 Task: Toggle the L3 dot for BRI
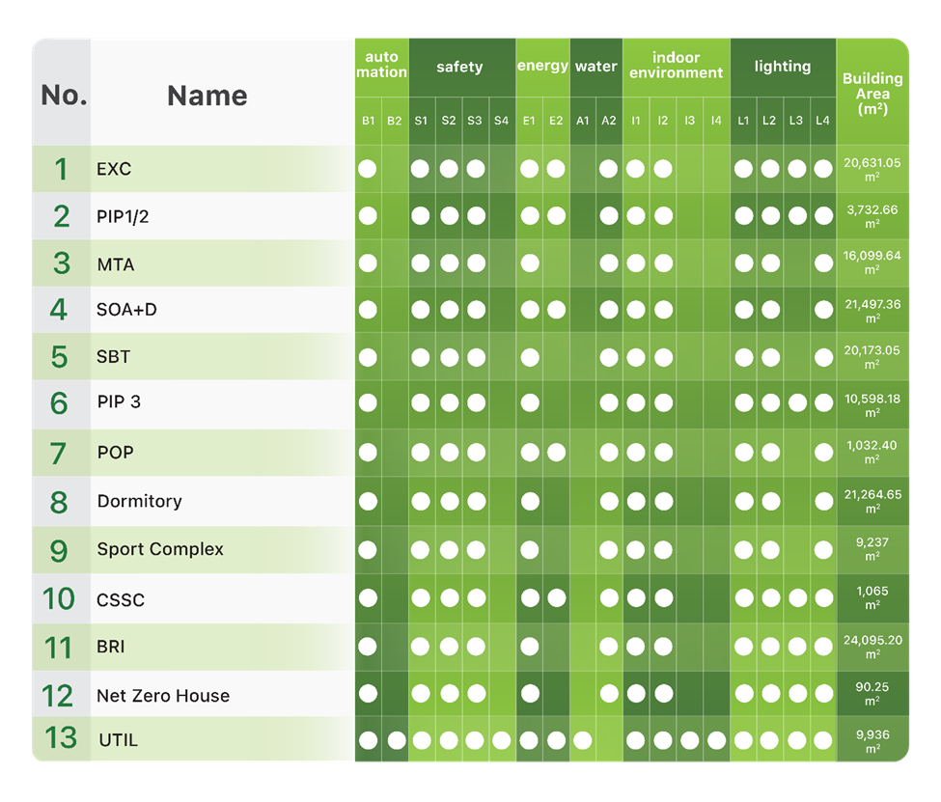point(796,646)
